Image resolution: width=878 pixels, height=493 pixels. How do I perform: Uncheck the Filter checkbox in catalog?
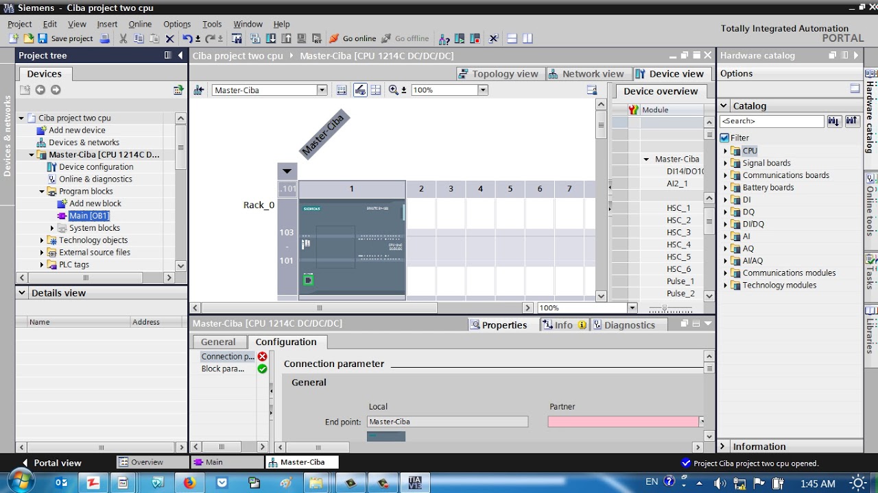point(724,138)
